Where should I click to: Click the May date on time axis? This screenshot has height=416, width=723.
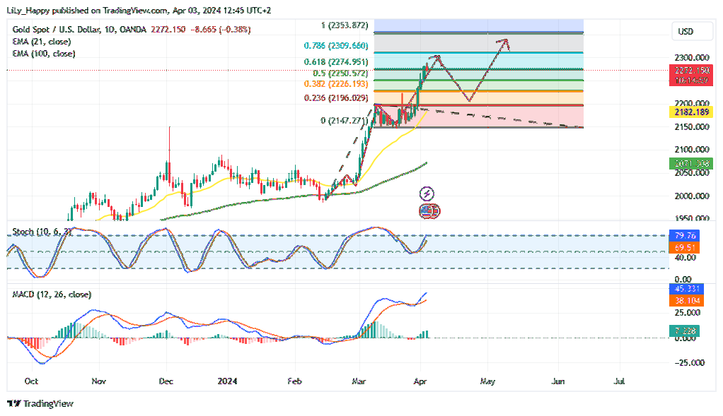488,381
